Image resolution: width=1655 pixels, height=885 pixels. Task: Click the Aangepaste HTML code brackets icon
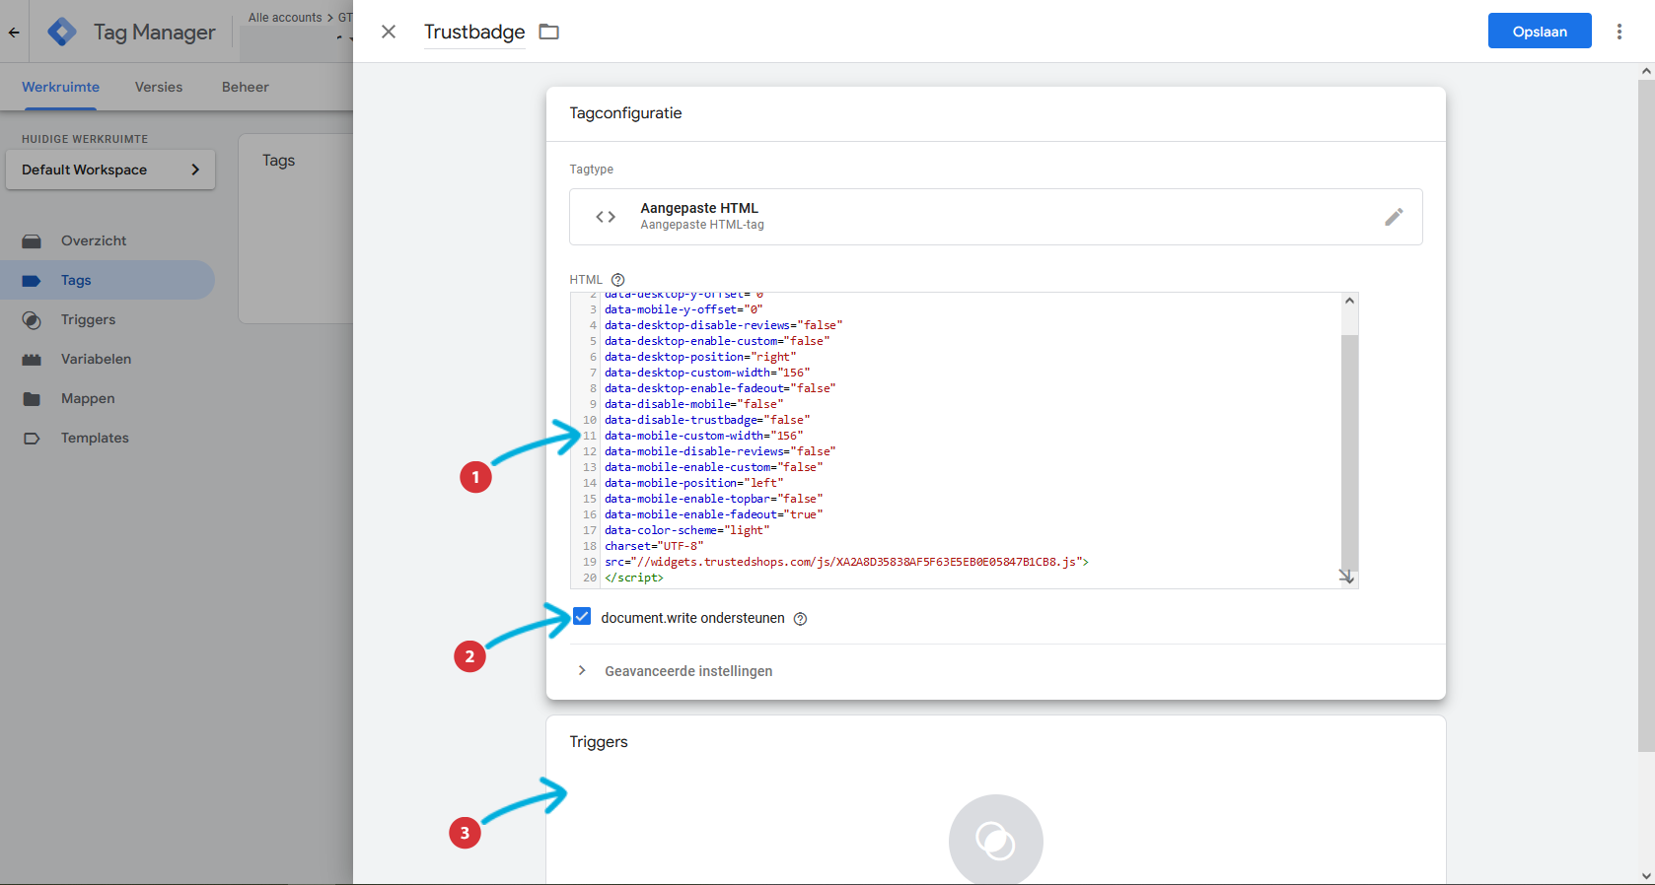click(x=606, y=217)
